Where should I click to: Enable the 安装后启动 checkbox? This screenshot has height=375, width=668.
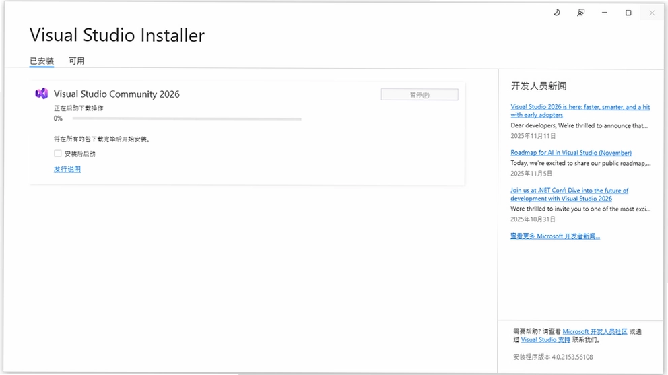pyautogui.click(x=57, y=154)
